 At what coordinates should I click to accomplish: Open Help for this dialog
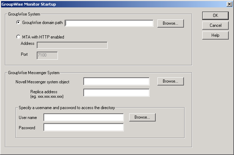pos(215,35)
